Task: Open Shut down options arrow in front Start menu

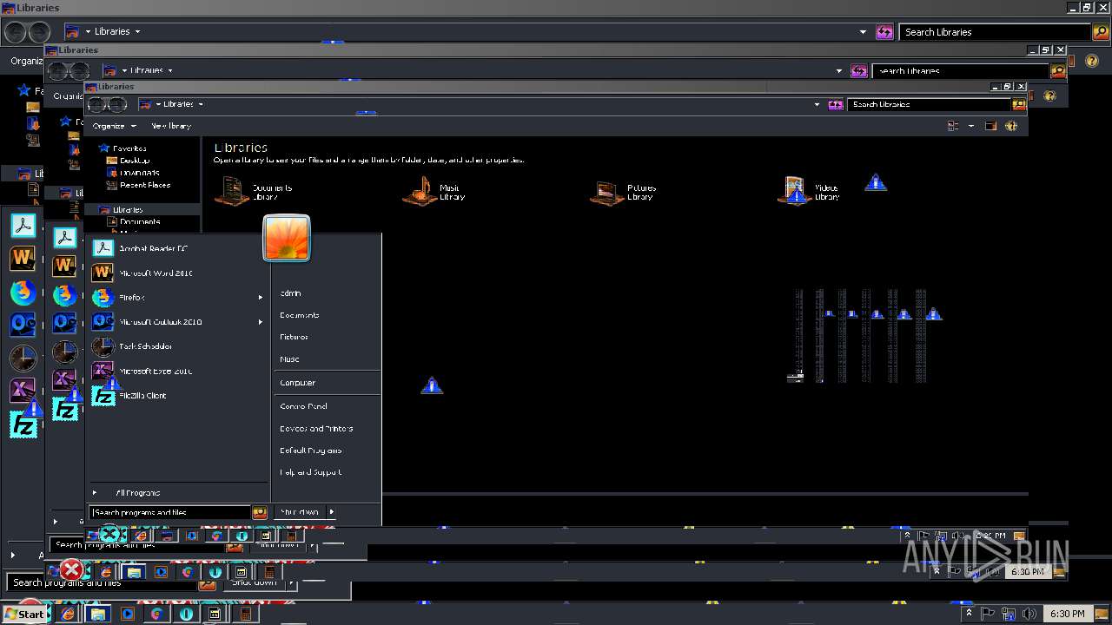Action: click(x=331, y=512)
